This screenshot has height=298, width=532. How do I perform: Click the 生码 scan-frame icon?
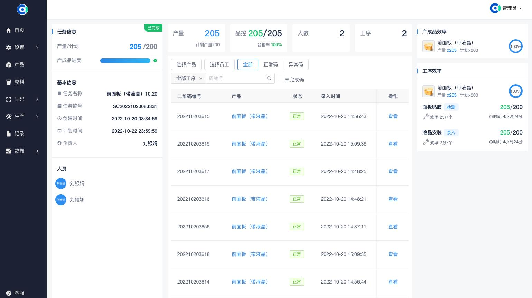9,99
